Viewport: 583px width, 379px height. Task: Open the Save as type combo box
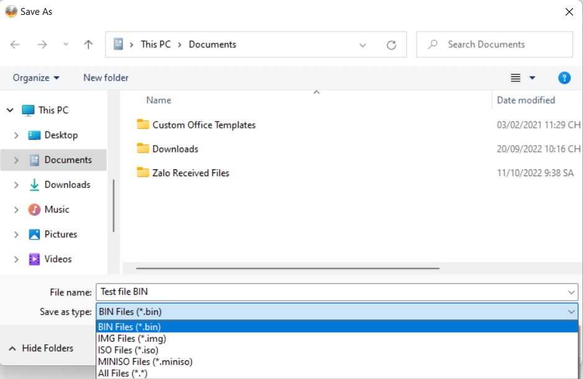pyautogui.click(x=337, y=311)
